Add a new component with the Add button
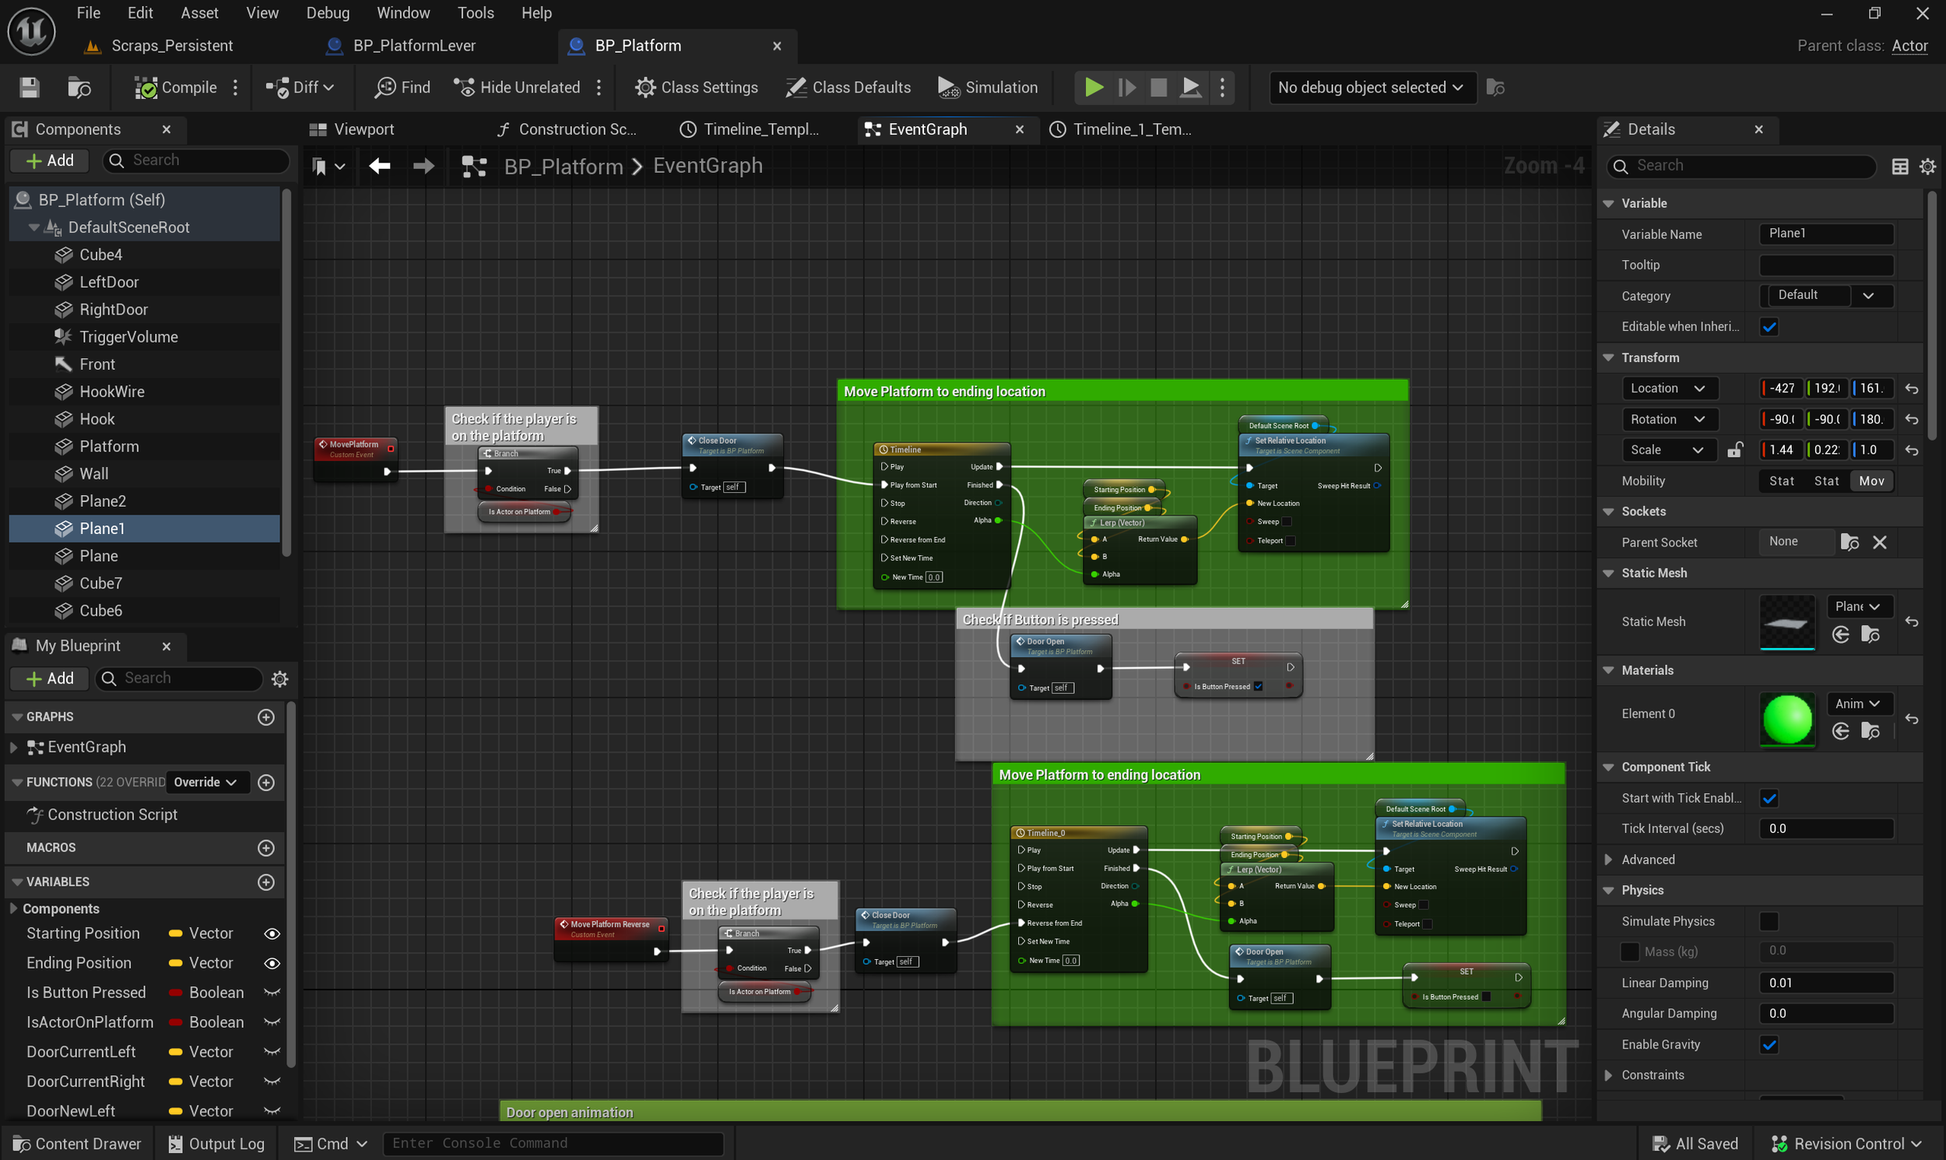The width and height of the screenshot is (1946, 1160). [x=49, y=160]
